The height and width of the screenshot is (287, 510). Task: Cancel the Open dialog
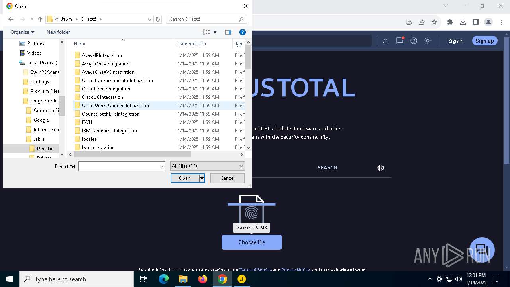(x=228, y=178)
